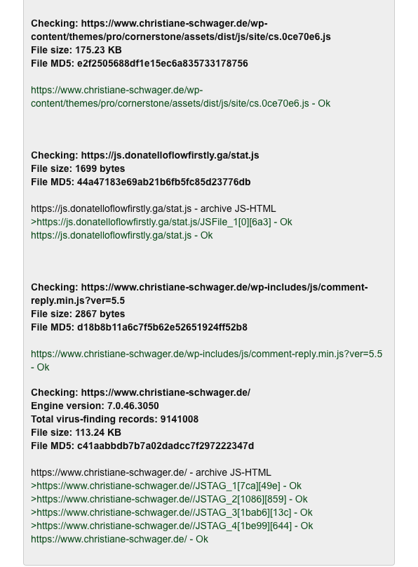This screenshot has height=567, width=418.
Task: Click Checking comment-reply.min.js?ver=5.5 heading
Action: [x=199, y=293]
